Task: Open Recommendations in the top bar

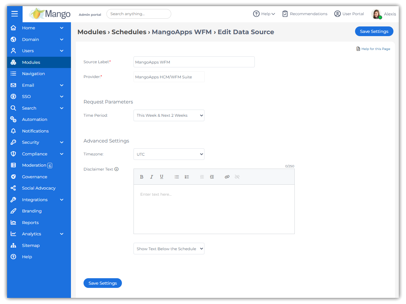Action: [x=305, y=14]
